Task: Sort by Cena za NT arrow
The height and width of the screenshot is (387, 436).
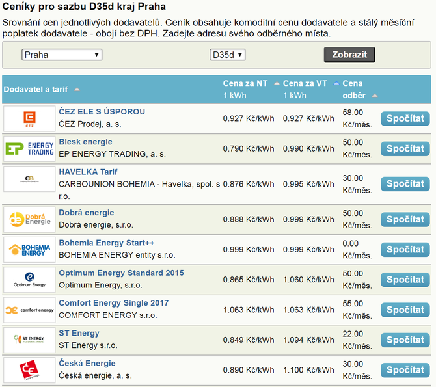Action: coord(277,83)
